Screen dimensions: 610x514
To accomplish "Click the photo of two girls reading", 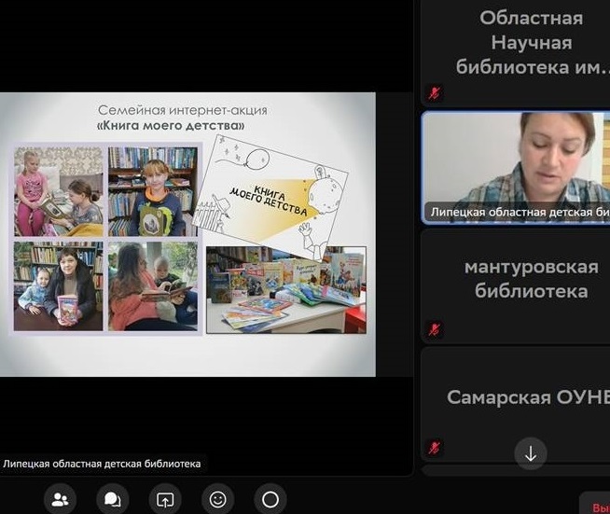I will tap(59, 191).
